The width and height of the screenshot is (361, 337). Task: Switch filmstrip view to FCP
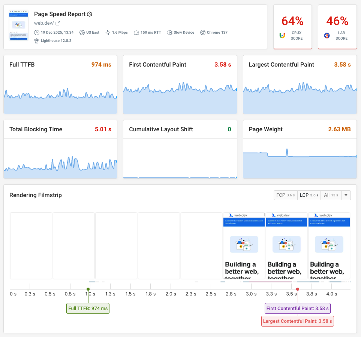(285, 195)
